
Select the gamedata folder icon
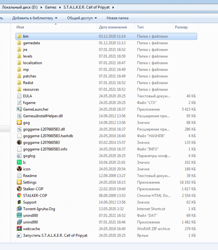pos(19,43)
